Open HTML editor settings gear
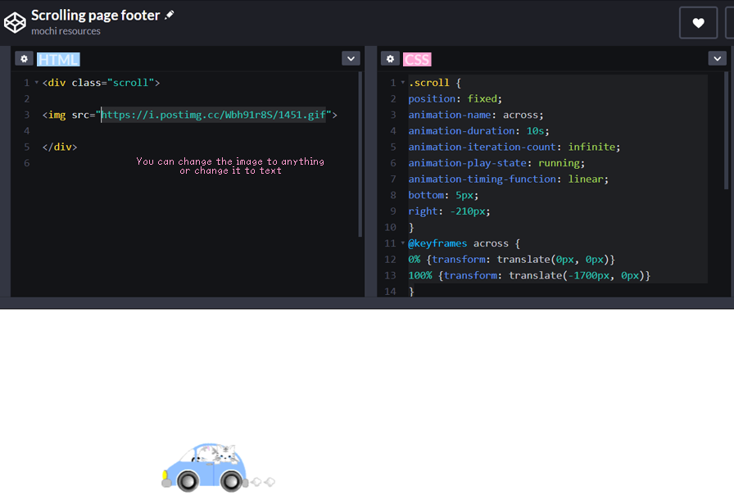 (24, 59)
